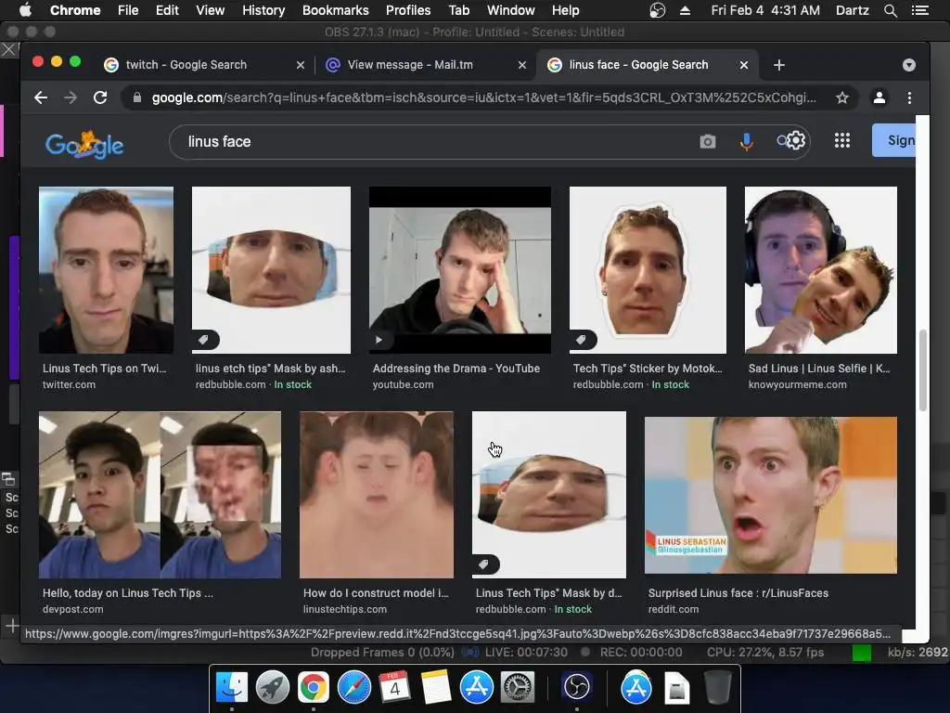Open Launchpad from the Dock
The height and width of the screenshot is (713, 950).
click(273, 687)
